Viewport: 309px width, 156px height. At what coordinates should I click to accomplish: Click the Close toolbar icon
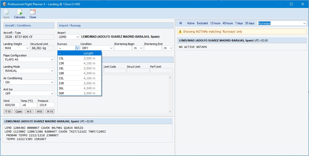(33, 14)
